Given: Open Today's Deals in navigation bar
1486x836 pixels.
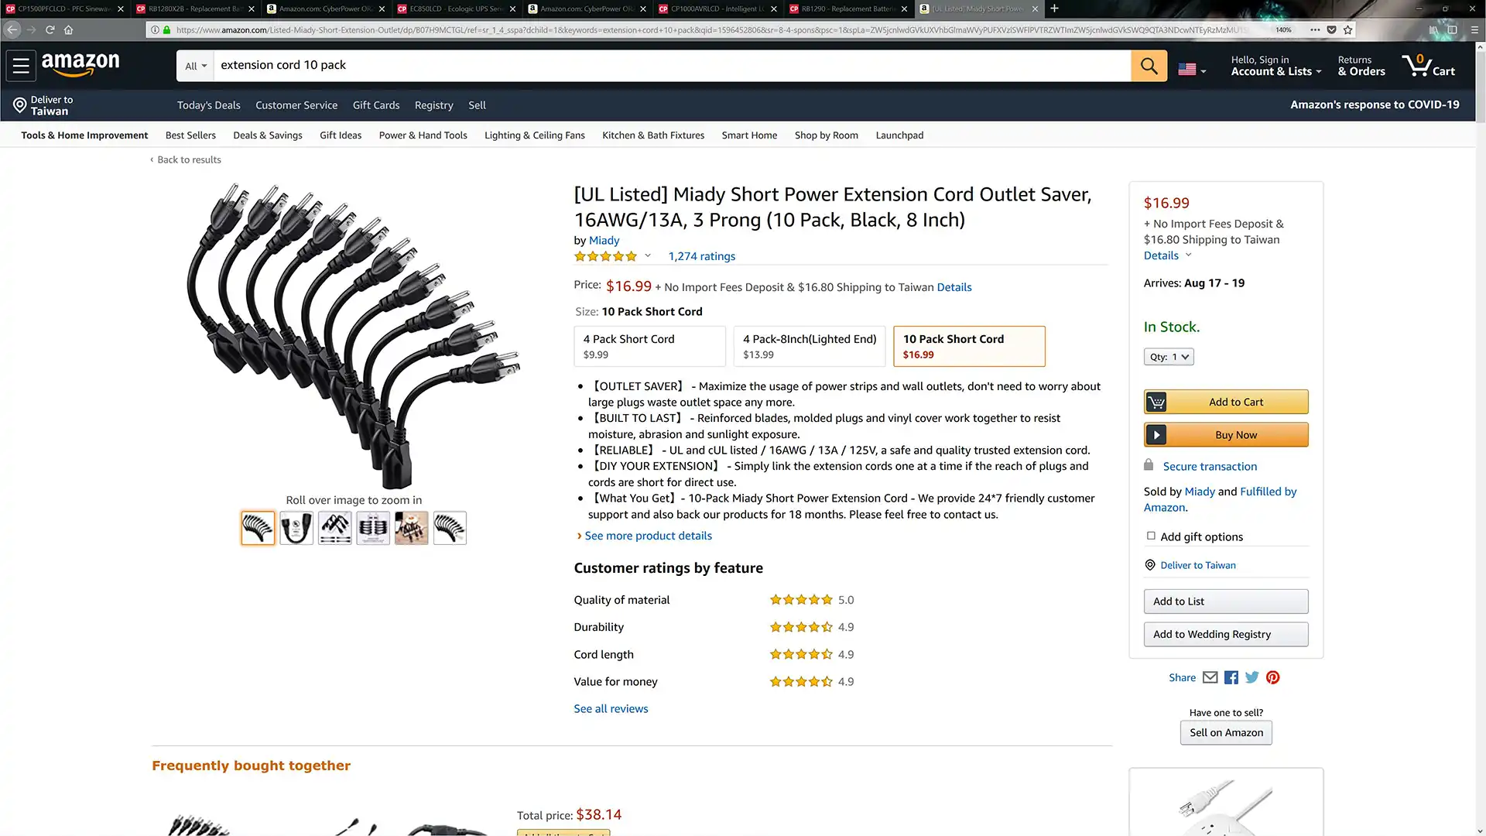Looking at the screenshot, I should click(208, 105).
